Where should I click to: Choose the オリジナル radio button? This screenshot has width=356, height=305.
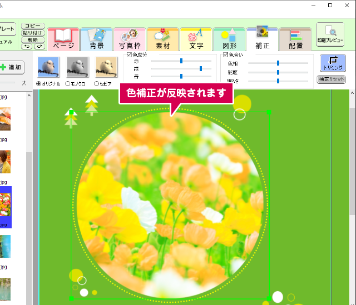(x=39, y=84)
